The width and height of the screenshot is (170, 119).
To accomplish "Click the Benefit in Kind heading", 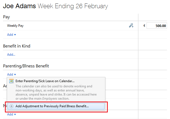I will click(x=17, y=46).
